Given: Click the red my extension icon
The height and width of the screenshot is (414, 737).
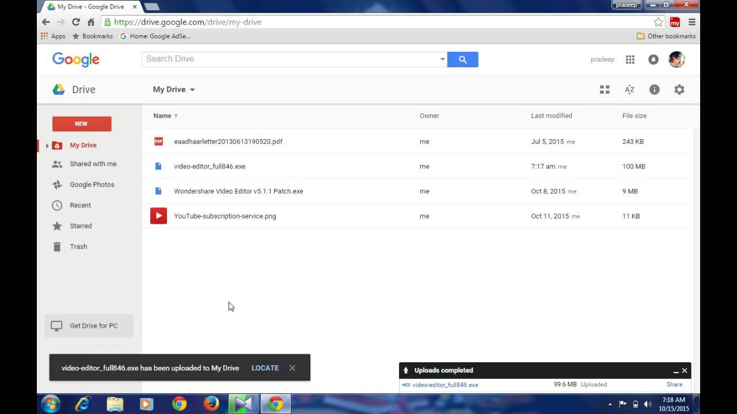Looking at the screenshot, I should [675, 22].
